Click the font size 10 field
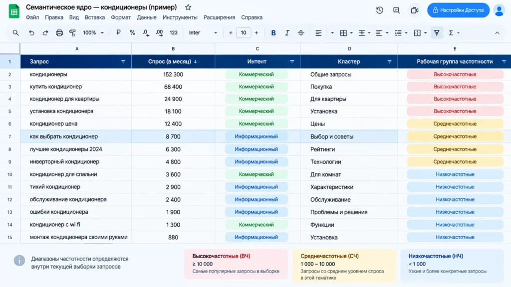Image resolution: width=511 pixels, height=287 pixels. point(244,32)
